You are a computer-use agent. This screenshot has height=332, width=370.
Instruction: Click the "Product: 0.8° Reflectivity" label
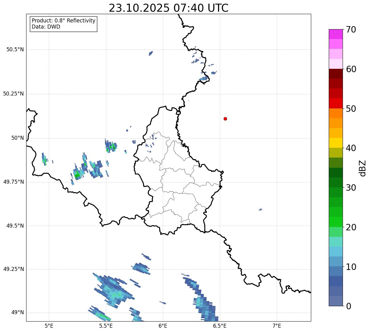[64, 21]
